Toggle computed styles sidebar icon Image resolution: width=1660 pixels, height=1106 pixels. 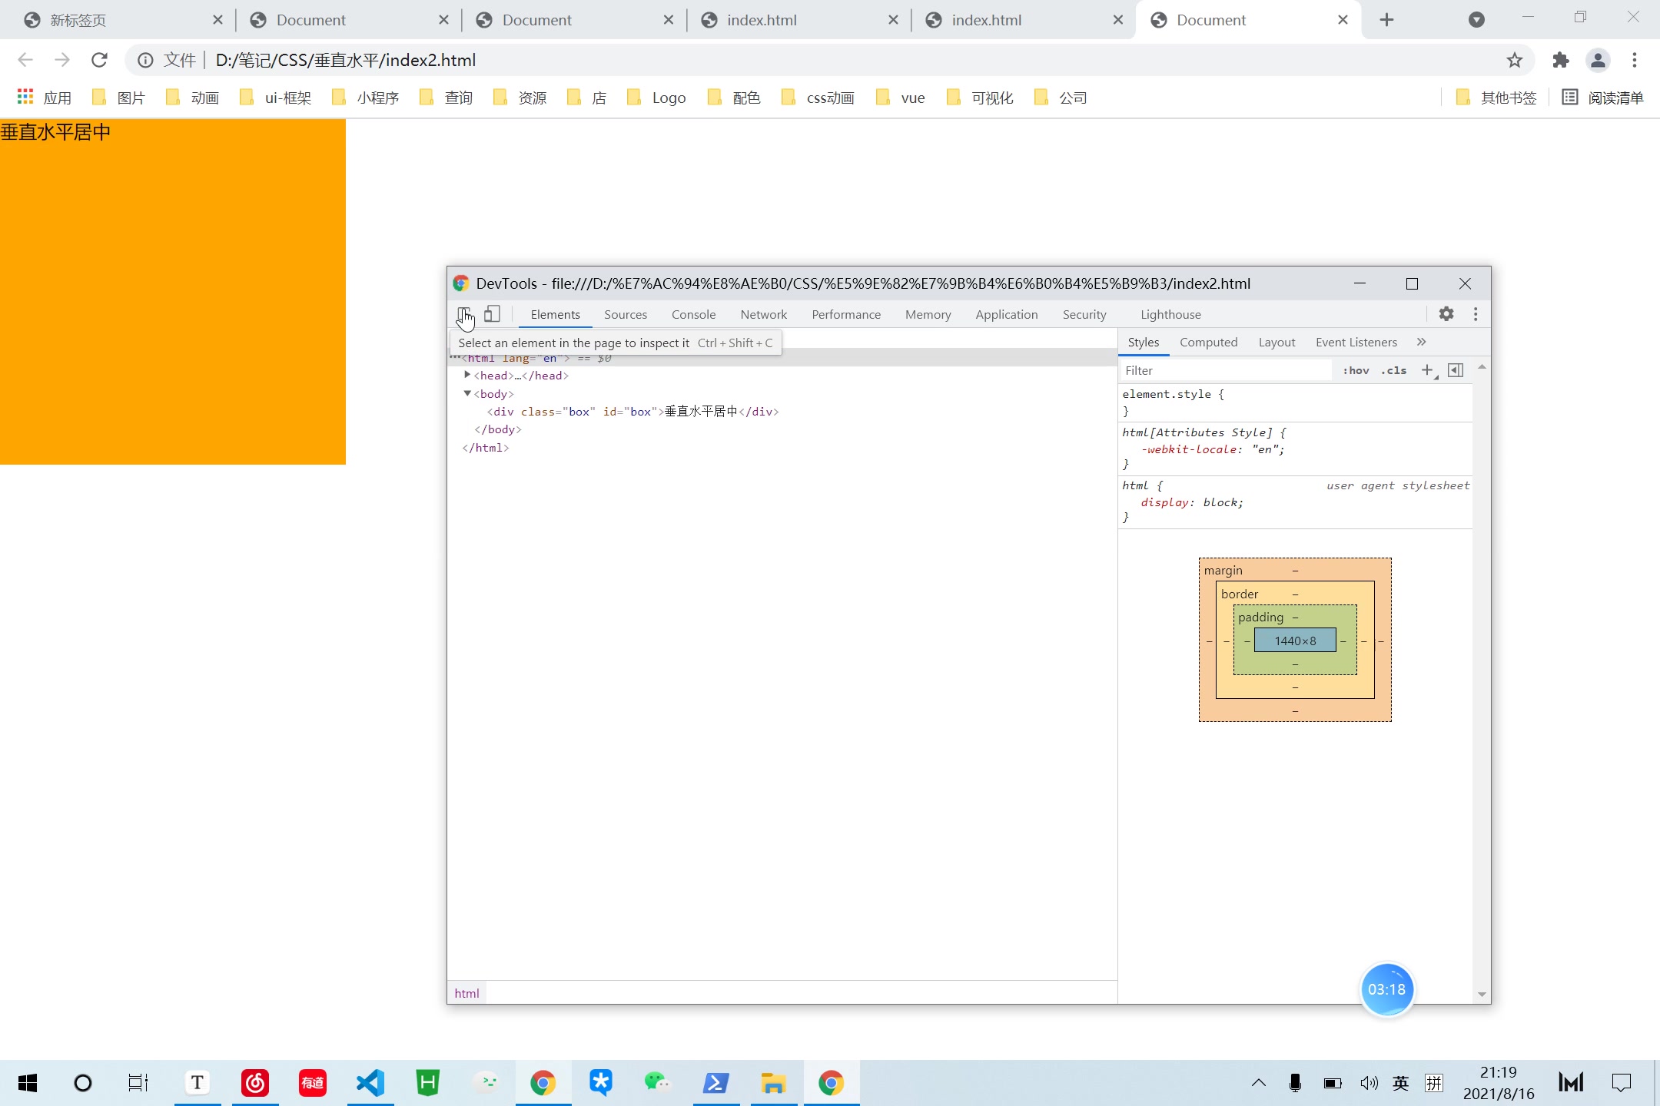point(1456,370)
